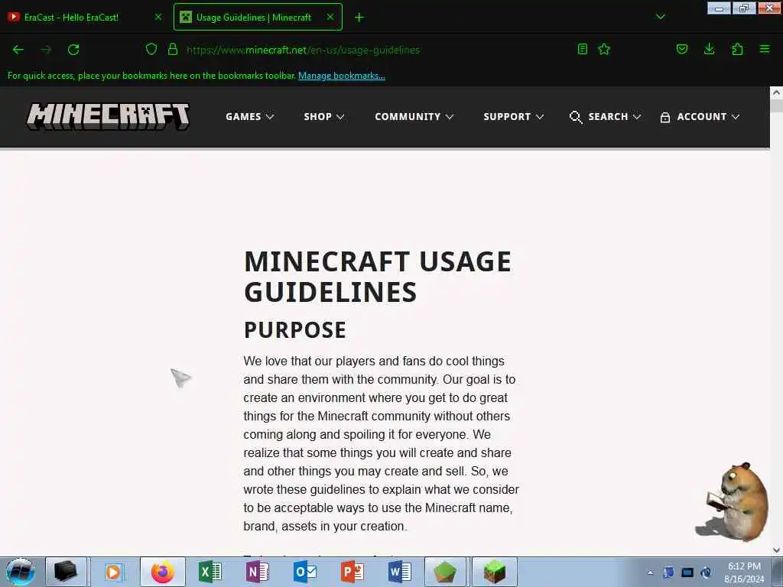The width and height of the screenshot is (783, 587).
Task: Click the page scrollbar up arrow
Action: click(x=777, y=92)
